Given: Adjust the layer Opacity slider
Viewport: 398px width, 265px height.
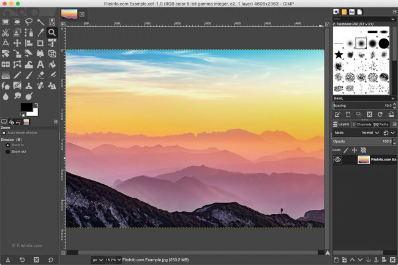Looking at the screenshot, I should click(x=361, y=141).
